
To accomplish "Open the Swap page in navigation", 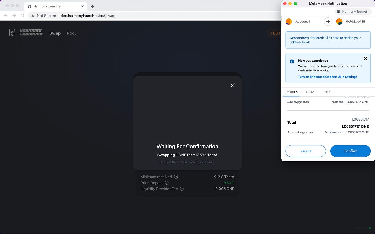I will click(55, 33).
